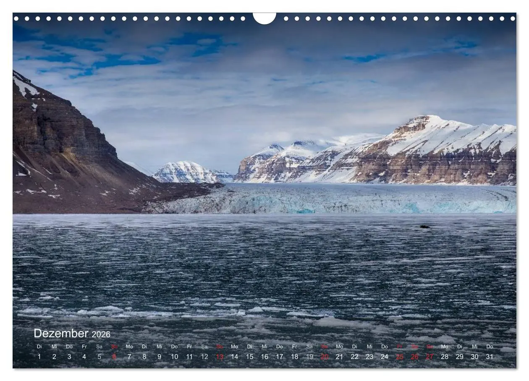The width and height of the screenshot is (529, 381).
Task: Select date 3 in the calendar strip
Action: [69, 357]
